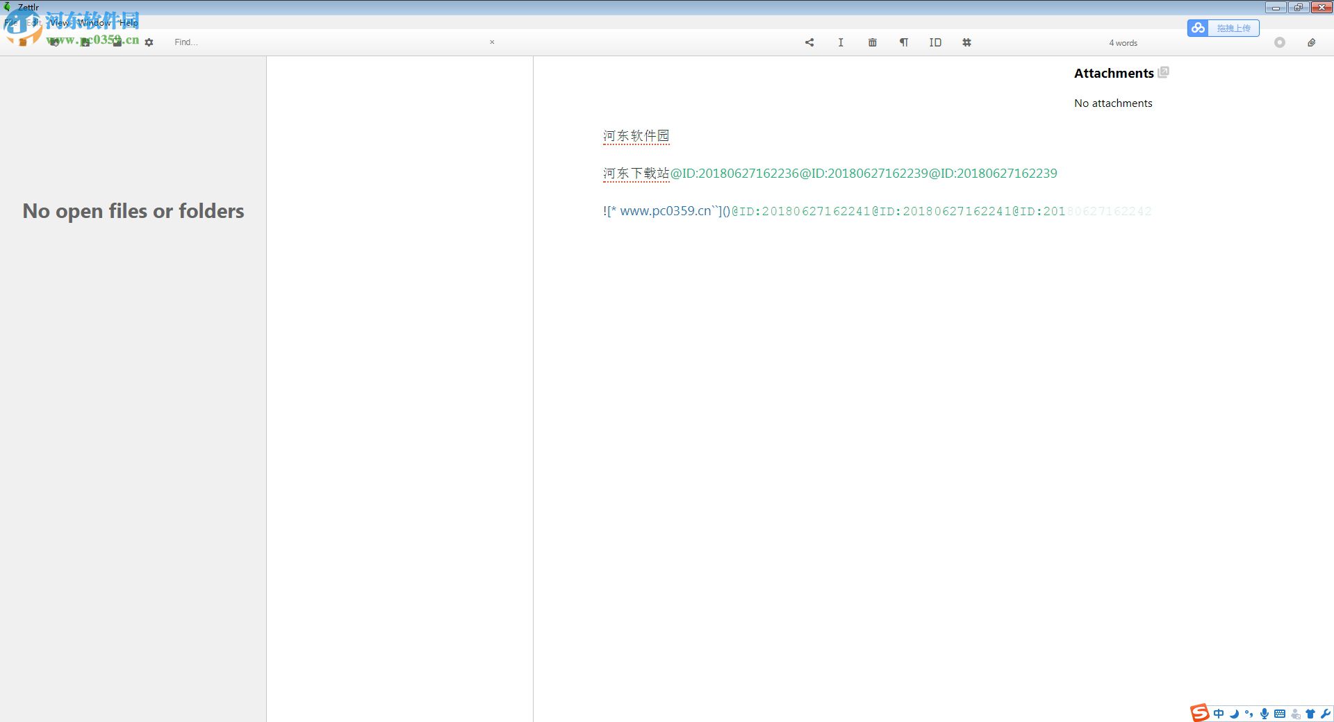Minimize the Zettlr window
The width and height of the screenshot is (1334, 722).
(1276, 8)
